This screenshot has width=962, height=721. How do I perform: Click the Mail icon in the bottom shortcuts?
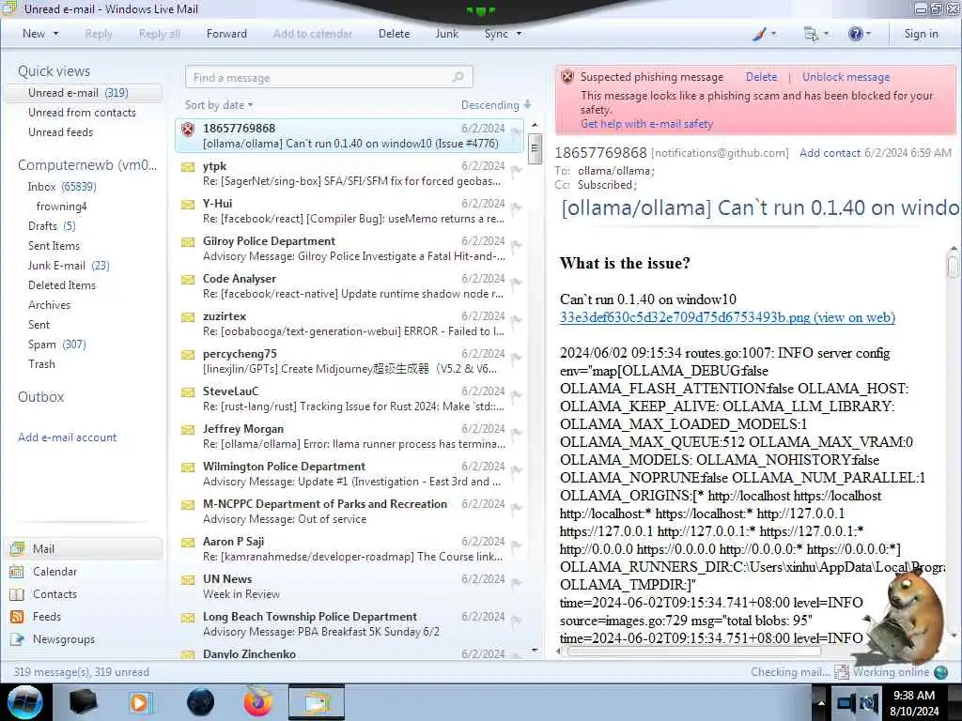17,548
